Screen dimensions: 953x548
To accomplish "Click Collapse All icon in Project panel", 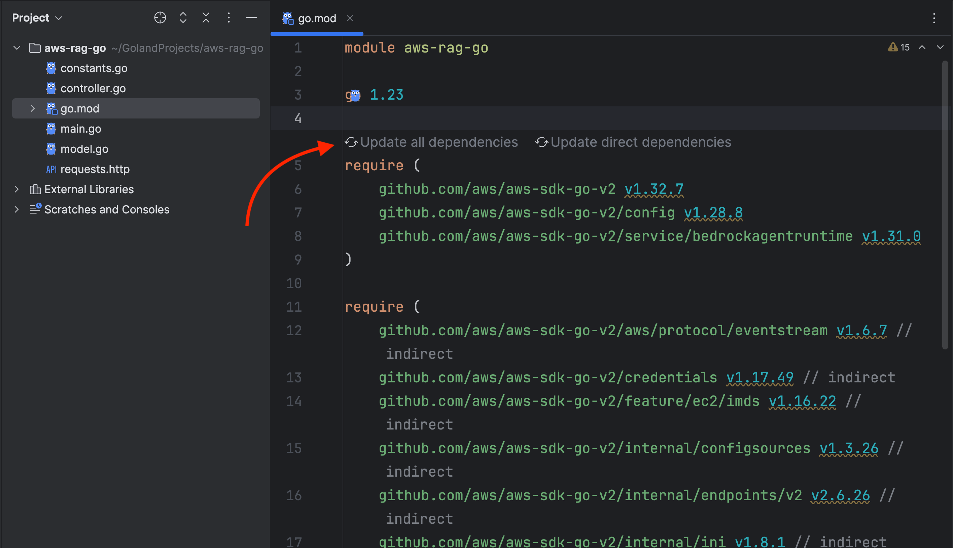I will (x=206, y=18).
